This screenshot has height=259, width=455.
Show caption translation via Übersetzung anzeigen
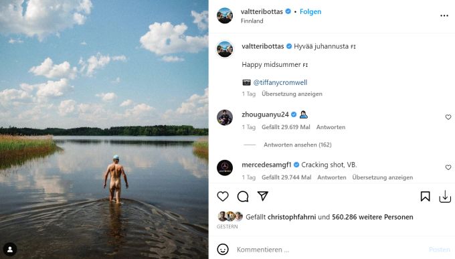point(292,94)
